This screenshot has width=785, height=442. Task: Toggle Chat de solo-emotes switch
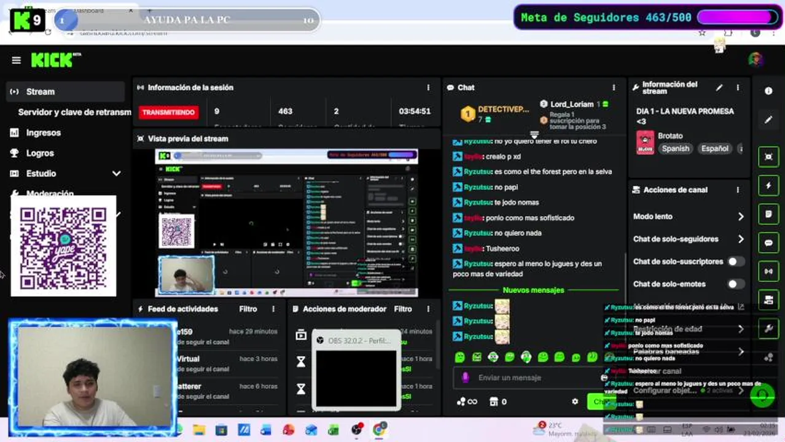click(x=735, y=284)
